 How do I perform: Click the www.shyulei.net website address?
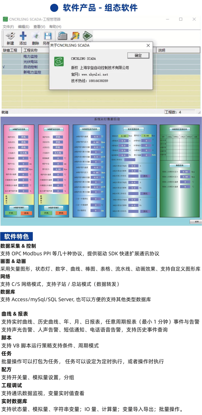click(95, 74)
